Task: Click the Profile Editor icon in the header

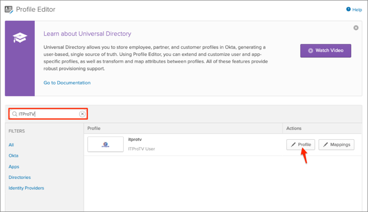Action: coord(8,9)
